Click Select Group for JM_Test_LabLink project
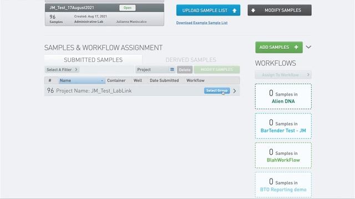 (217, 91)
